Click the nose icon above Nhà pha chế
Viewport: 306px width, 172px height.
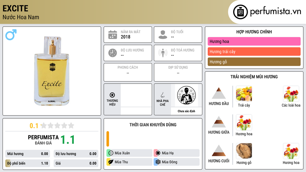pos(162,95)
